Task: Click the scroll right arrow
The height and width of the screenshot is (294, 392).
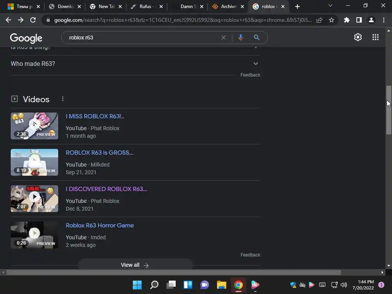Action: tap(382, 272)
